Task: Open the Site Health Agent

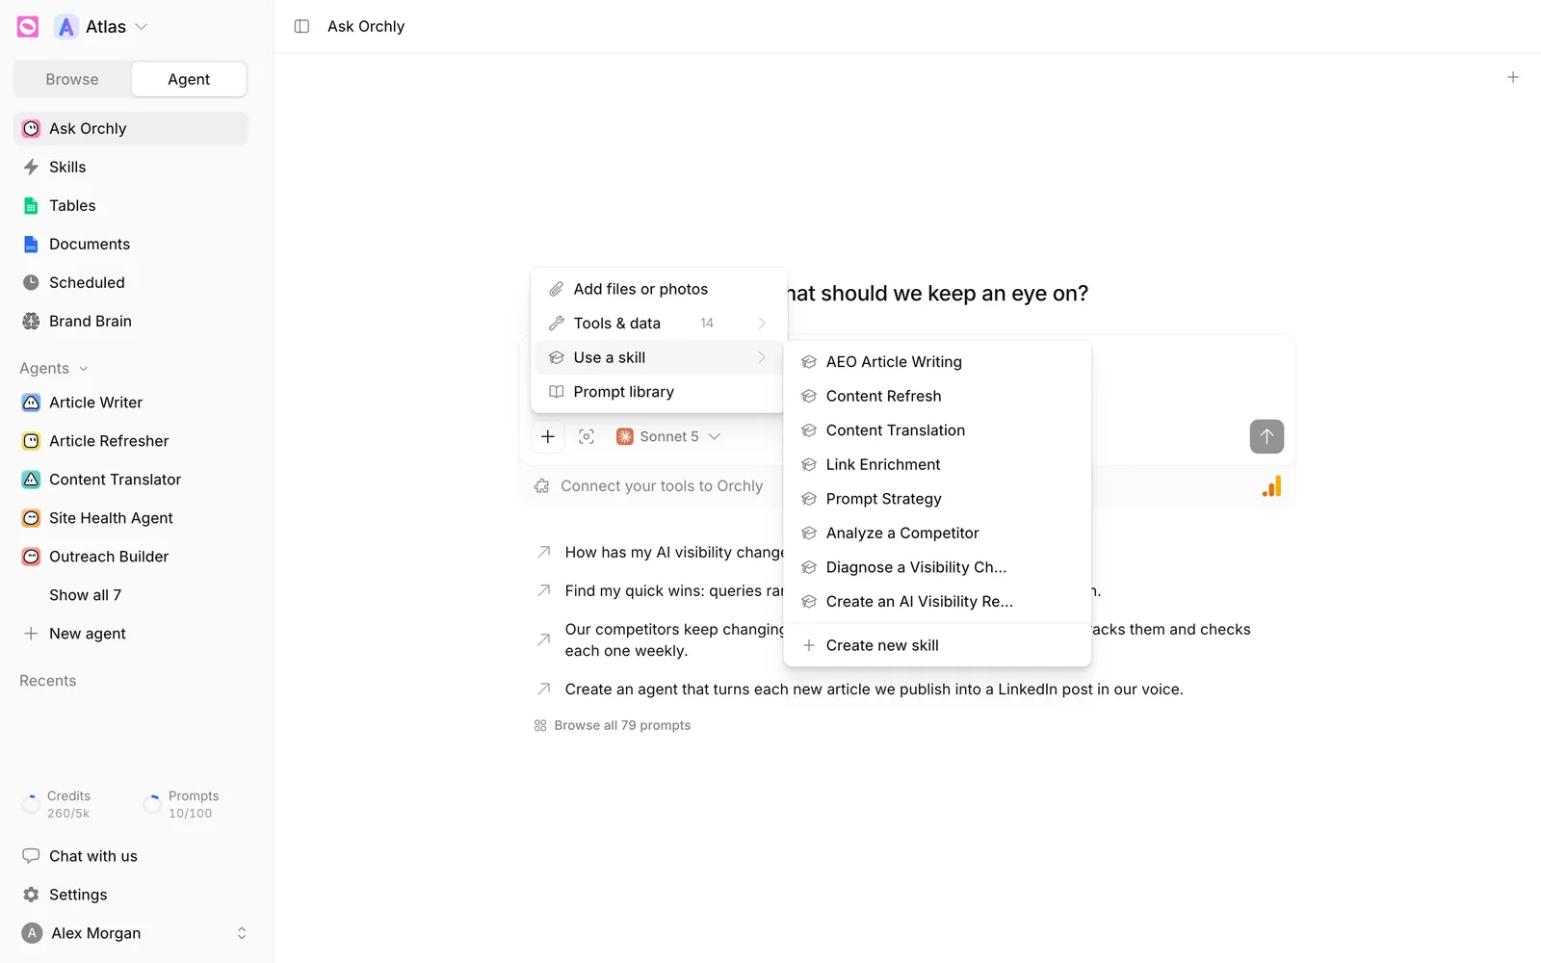Action: [x=131, y=518]
